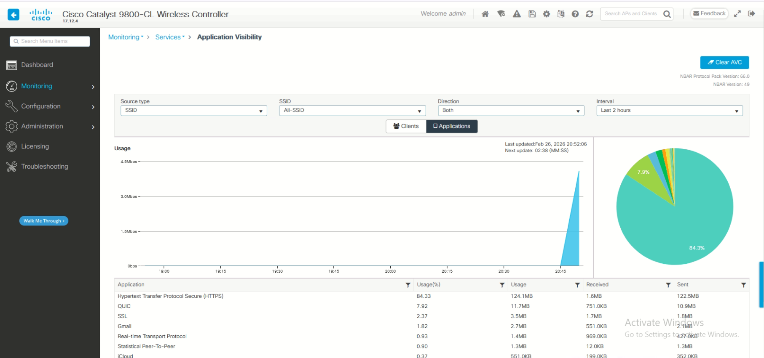Open the language translation icon

[560, 14]
